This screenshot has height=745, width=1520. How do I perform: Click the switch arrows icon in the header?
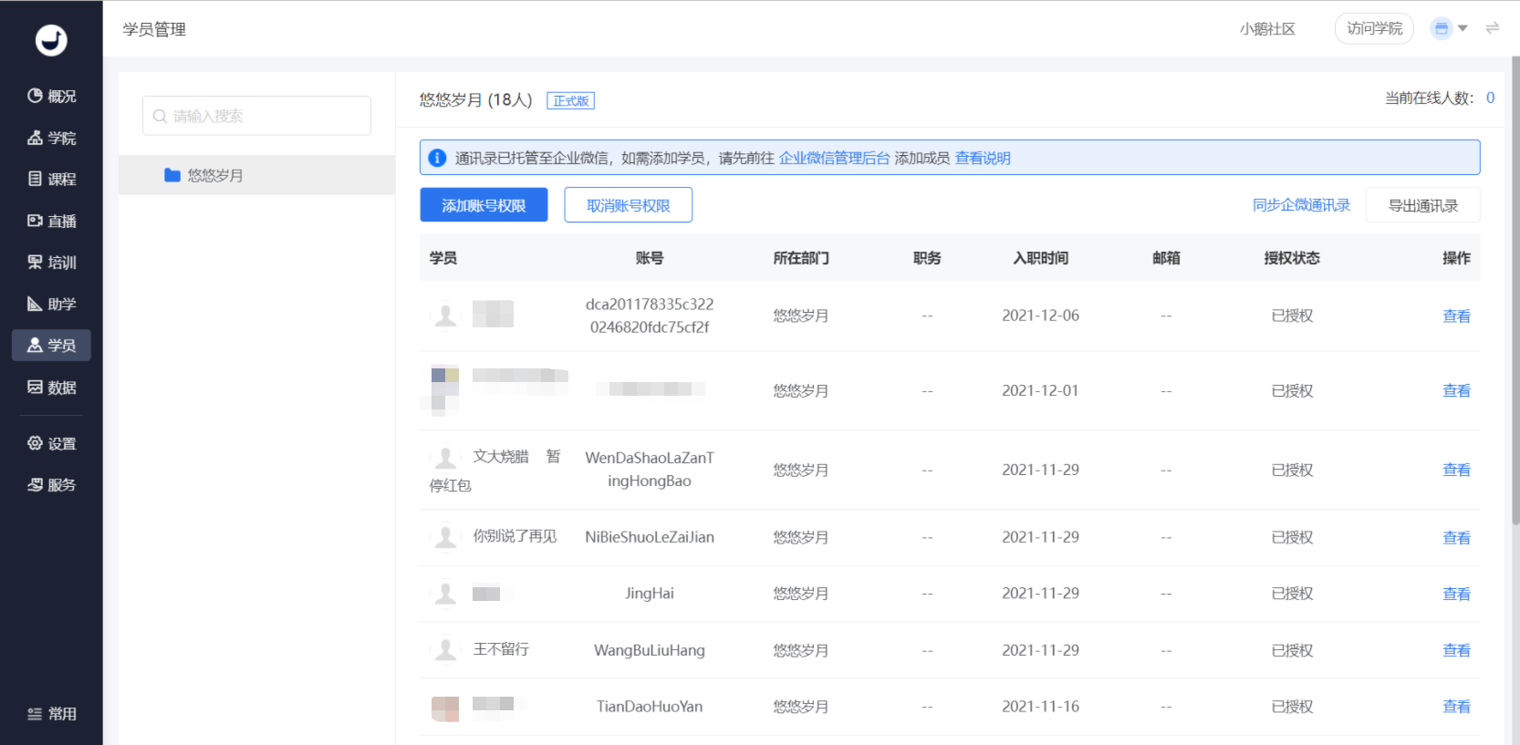pos(1493,28)
